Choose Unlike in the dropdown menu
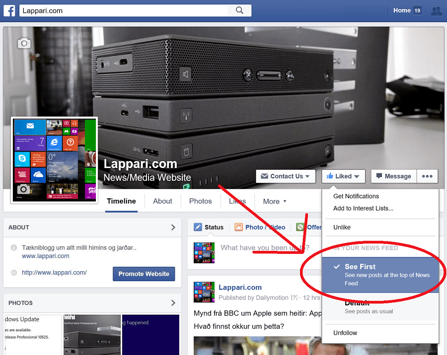 342,227
